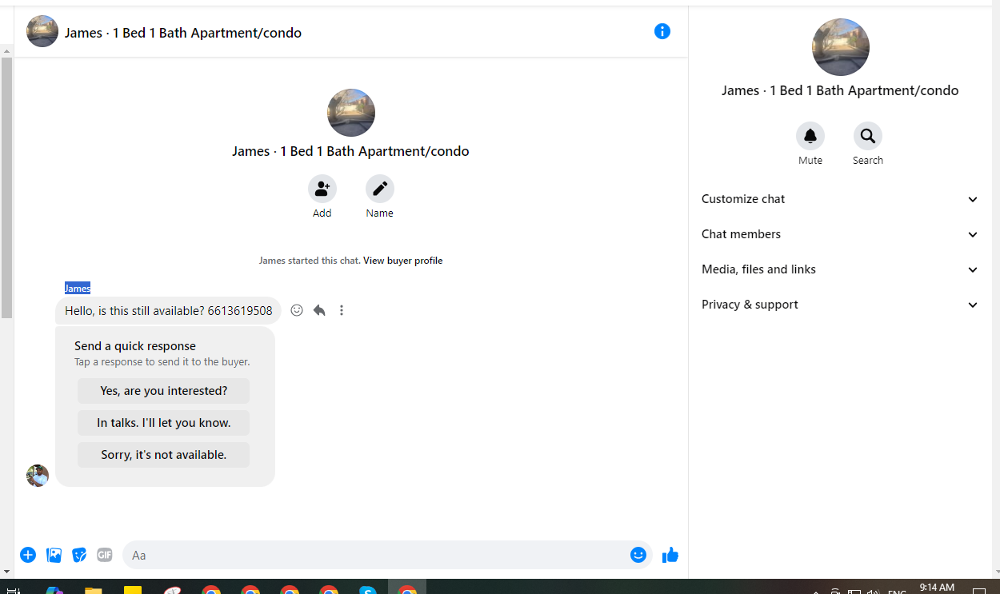
Task: Expand the Privacy & support section
Action: point(840,305)
